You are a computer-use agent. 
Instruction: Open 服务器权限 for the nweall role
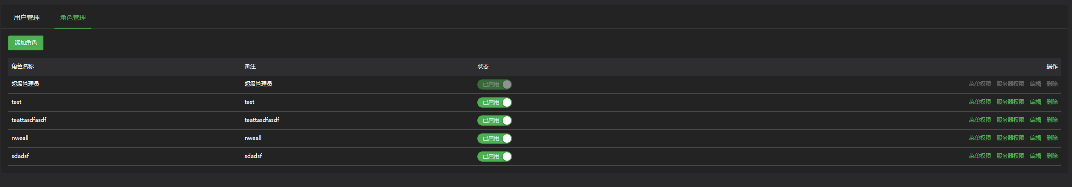[1010, 138]
